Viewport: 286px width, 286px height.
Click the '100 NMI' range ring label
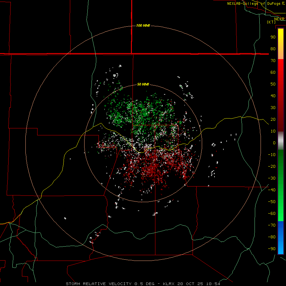[143, 25]
